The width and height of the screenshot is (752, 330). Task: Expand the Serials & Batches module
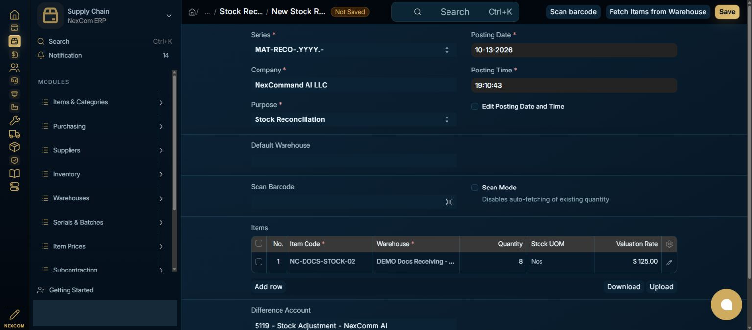(x=161, y=222)
